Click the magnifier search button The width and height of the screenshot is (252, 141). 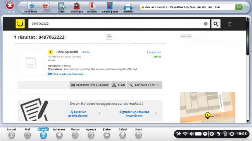point(216,24)
